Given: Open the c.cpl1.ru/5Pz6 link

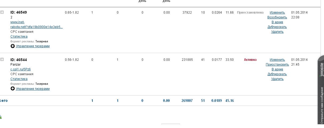Looking at the screenshot, I should coord(21,69).
